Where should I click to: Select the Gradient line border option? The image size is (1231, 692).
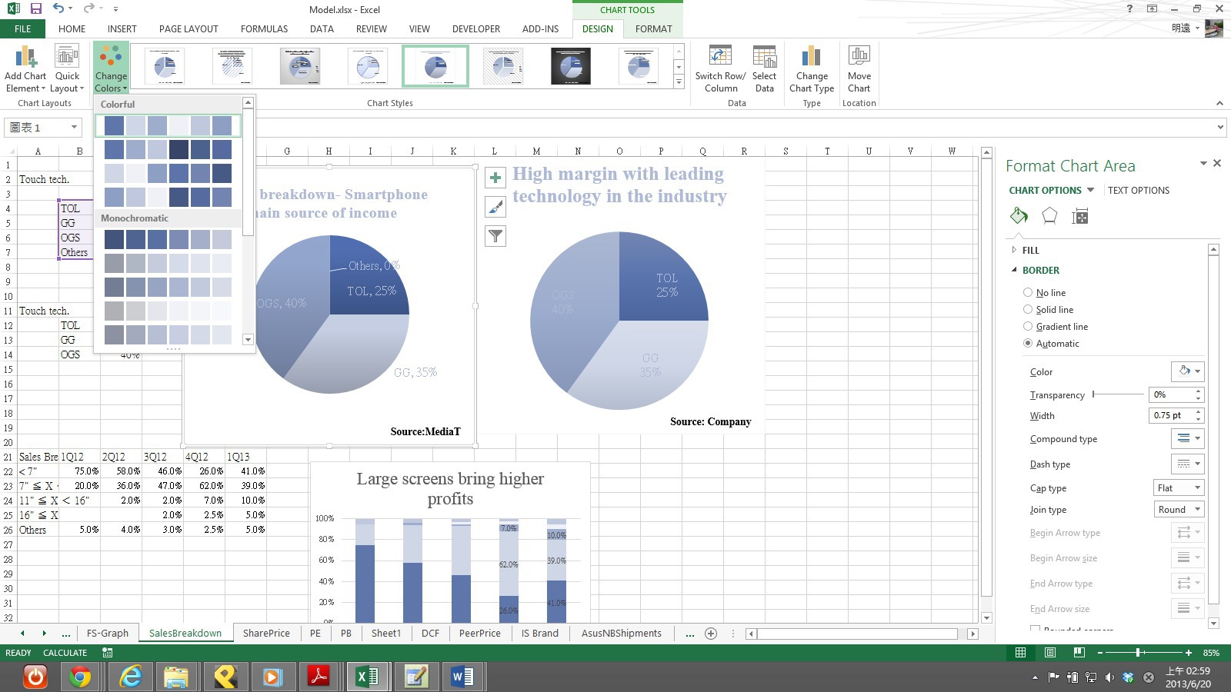[1028, 326]
